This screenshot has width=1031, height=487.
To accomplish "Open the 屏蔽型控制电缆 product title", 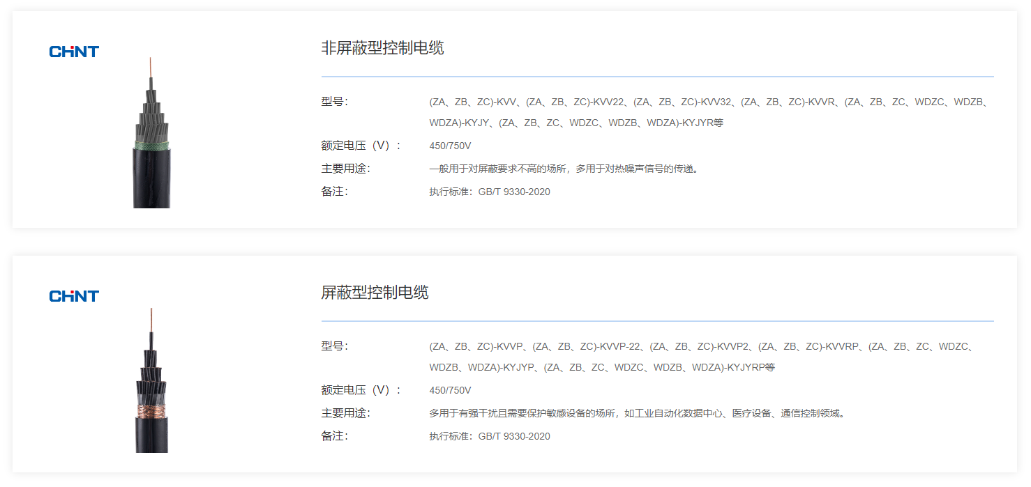I will tap(375, 293).
